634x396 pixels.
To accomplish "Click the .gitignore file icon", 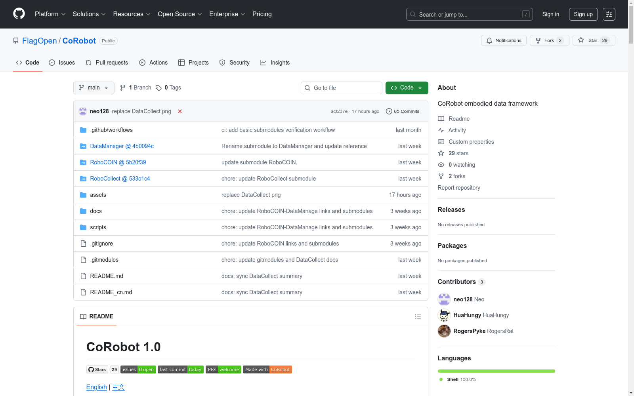I will pyautogui.click(x=83, y=244).
